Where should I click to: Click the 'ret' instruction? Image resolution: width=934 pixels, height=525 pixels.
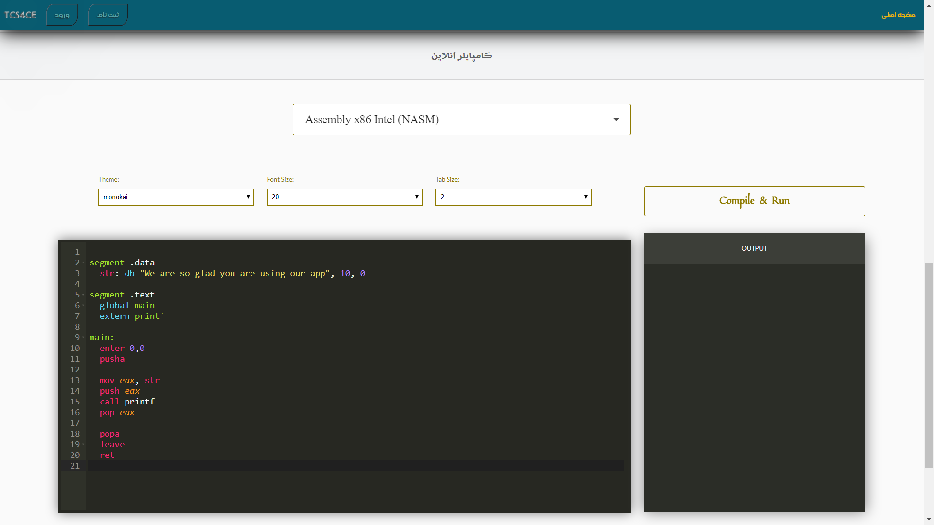click(107, 455)
